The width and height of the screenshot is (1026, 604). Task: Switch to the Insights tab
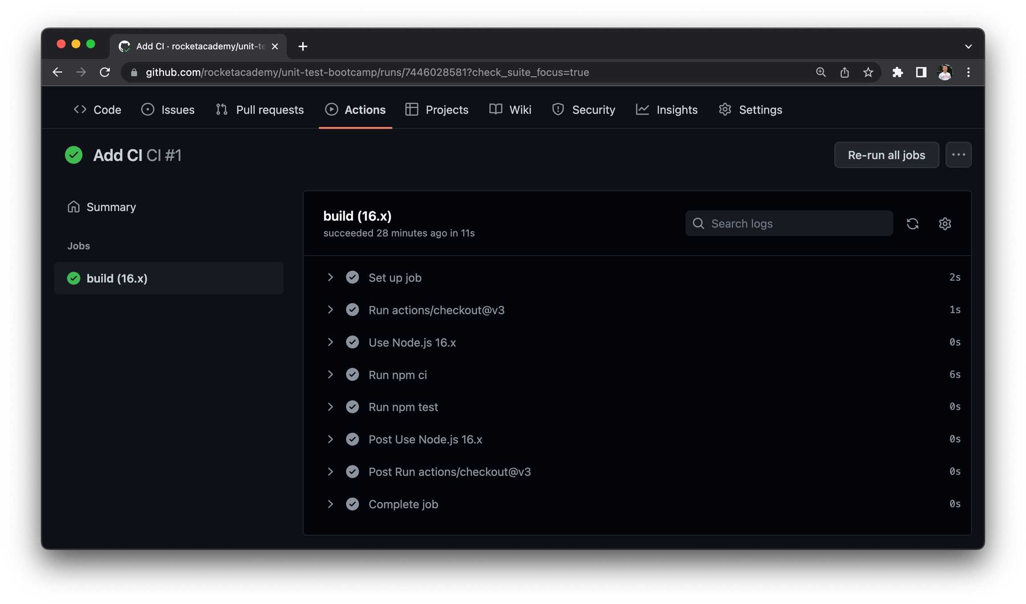click(x=667, y=109)
